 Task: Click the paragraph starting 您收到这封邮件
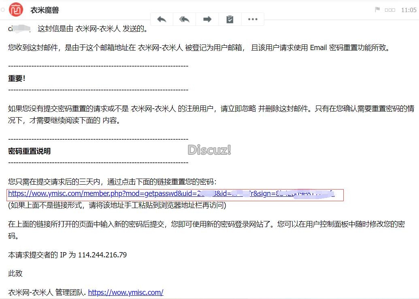point(199,48)
